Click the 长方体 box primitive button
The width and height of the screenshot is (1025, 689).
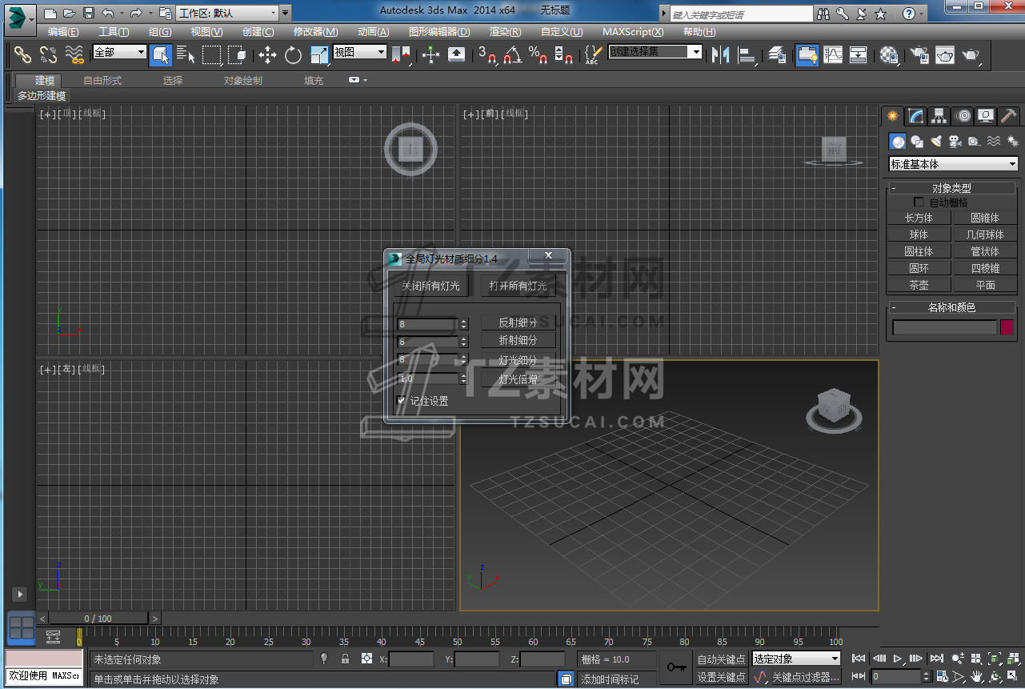[919, 218]
